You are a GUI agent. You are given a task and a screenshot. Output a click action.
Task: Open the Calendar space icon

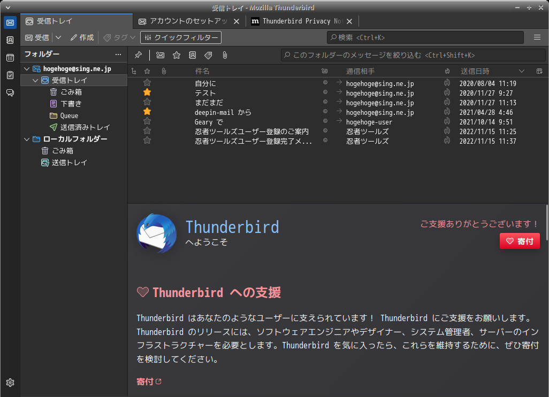[10, 58]
